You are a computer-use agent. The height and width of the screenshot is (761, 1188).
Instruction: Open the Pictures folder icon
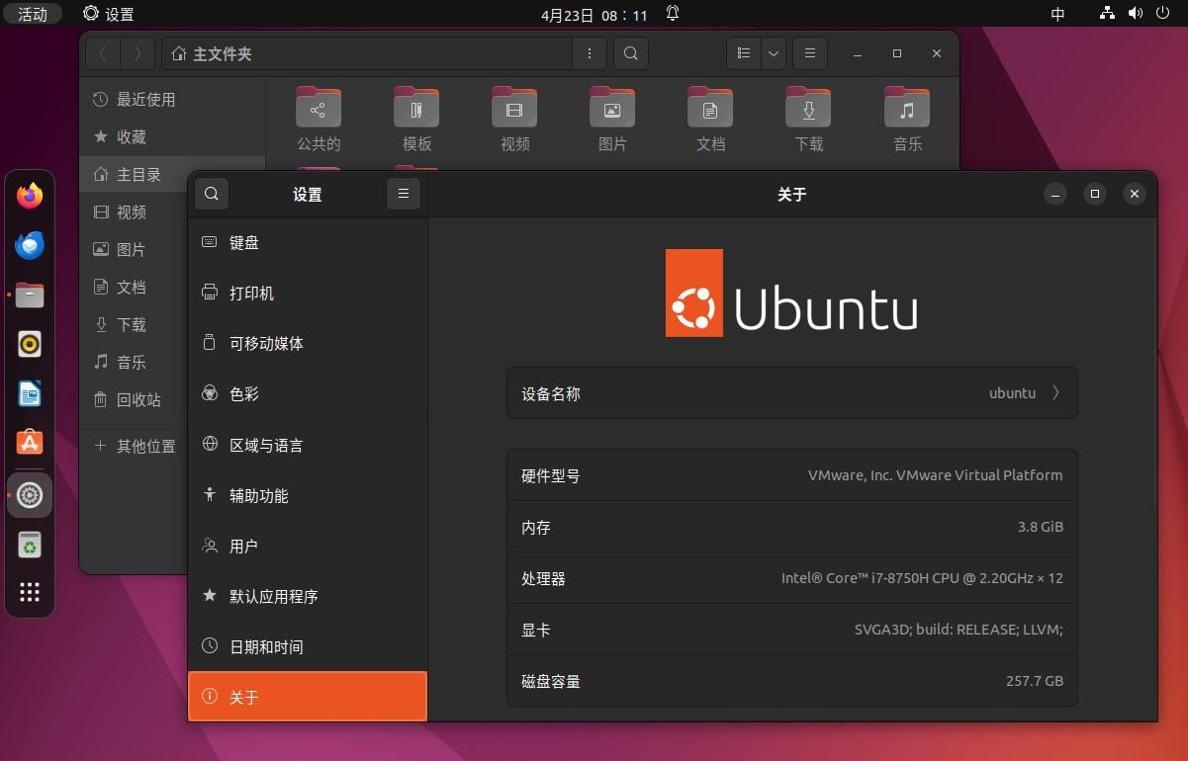pyautogui.click(x=612, y=110)
